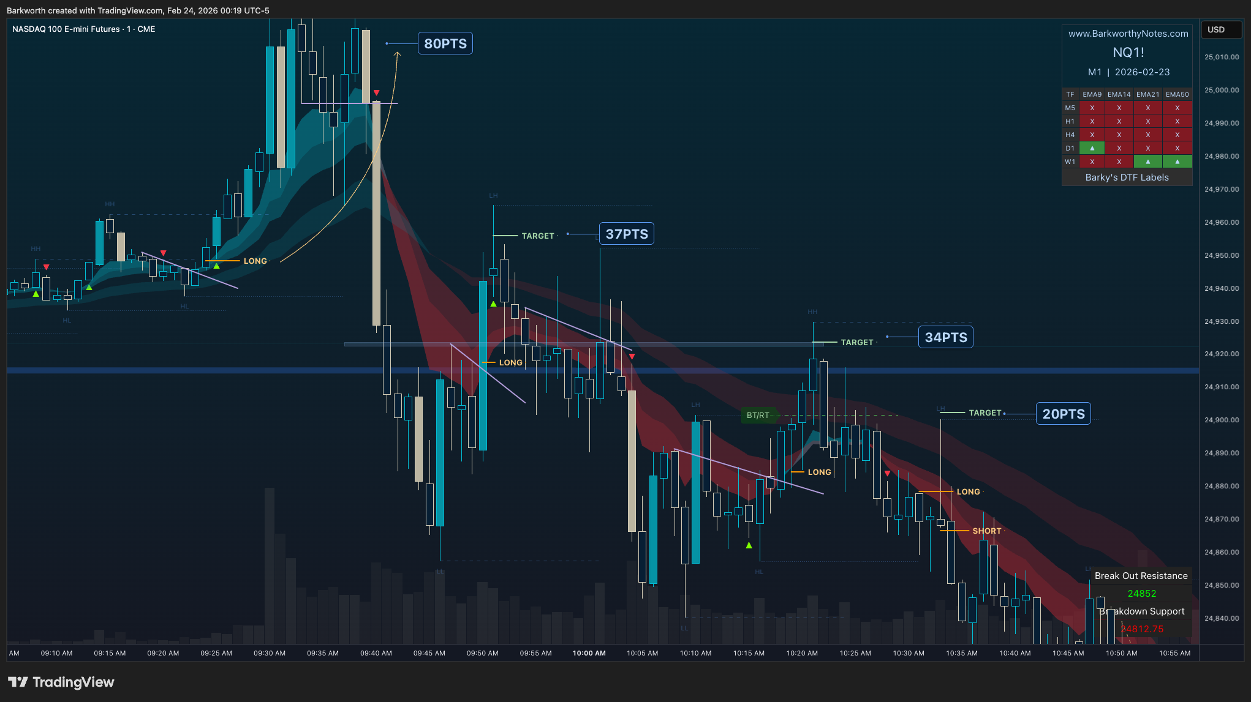This screenshot has width=1251, height=702.
Task: Click the green W1 EMA50 arrow cell
Action: pos(1177,162)
